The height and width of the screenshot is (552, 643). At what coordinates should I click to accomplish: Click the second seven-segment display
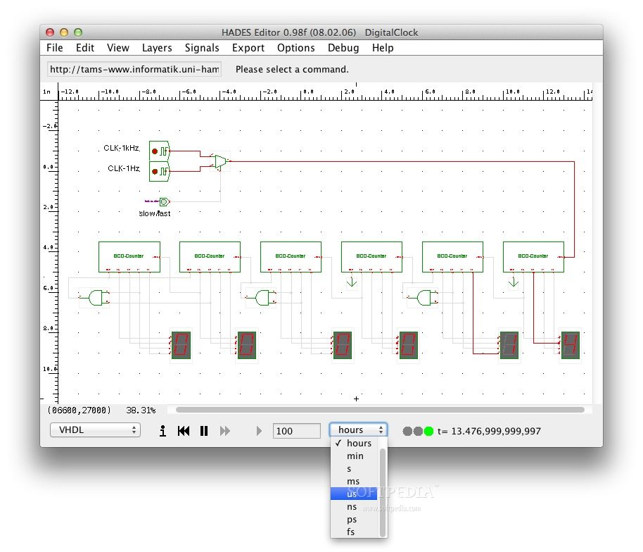[x=246, y=345]
